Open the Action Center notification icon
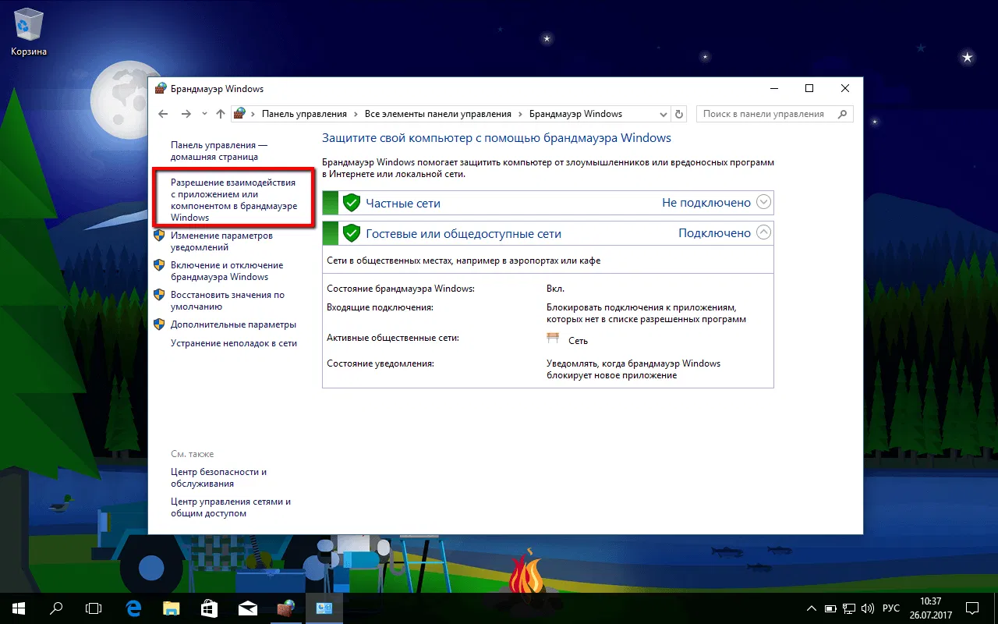 click(x=972, y=608)
